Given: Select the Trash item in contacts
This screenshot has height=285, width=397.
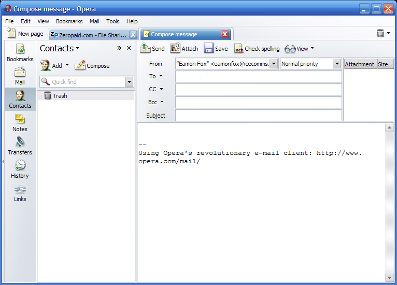Looking at the screenshot, I should [x=86, y=96].
